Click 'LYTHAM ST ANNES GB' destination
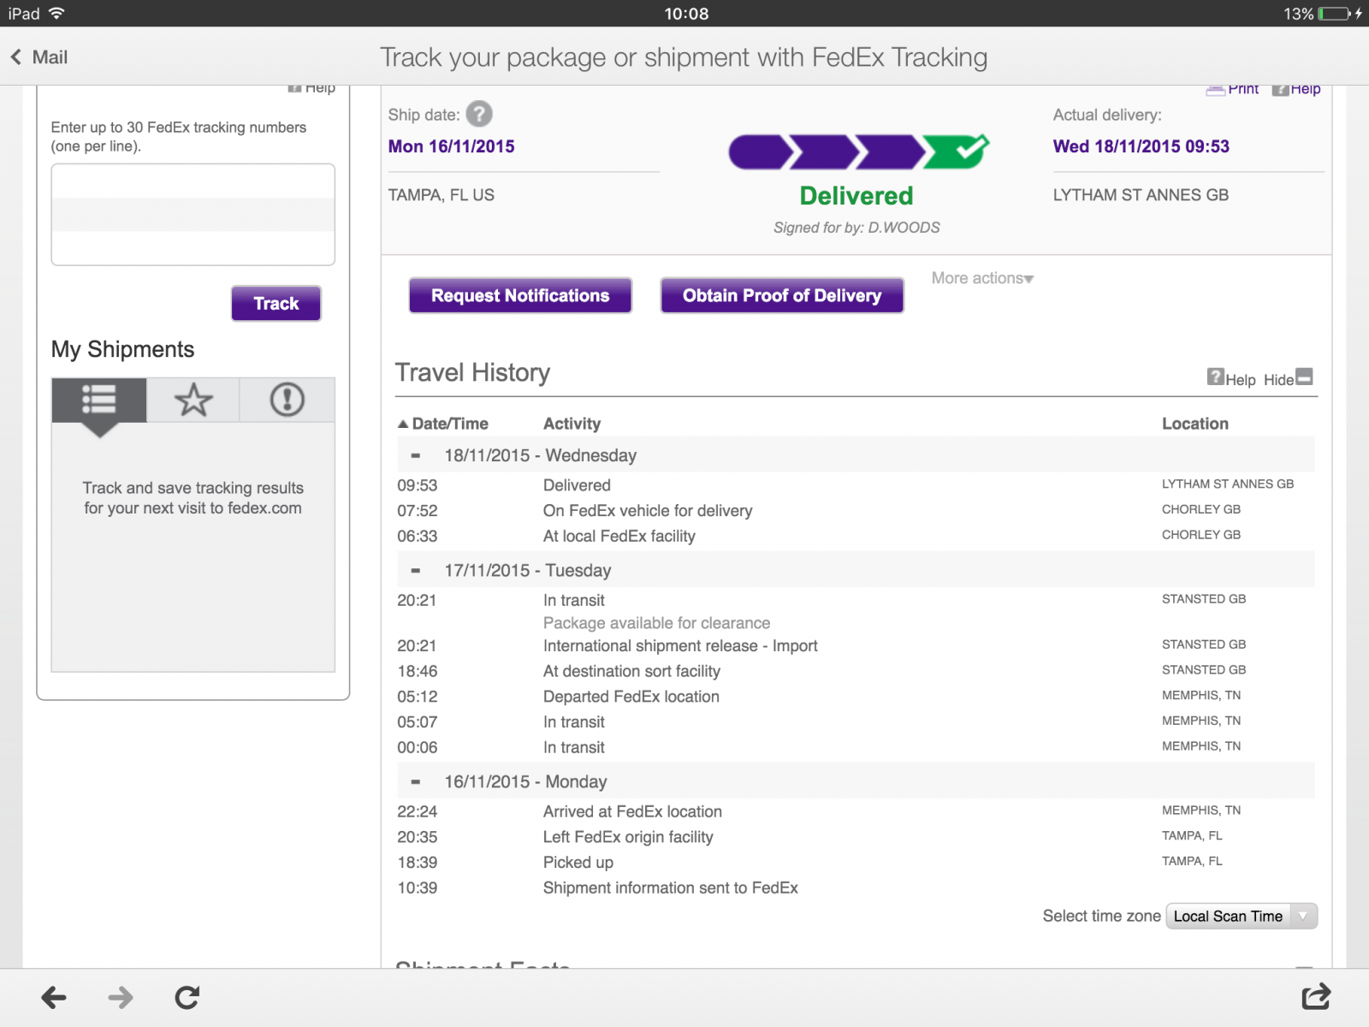 pos(1141,195)
